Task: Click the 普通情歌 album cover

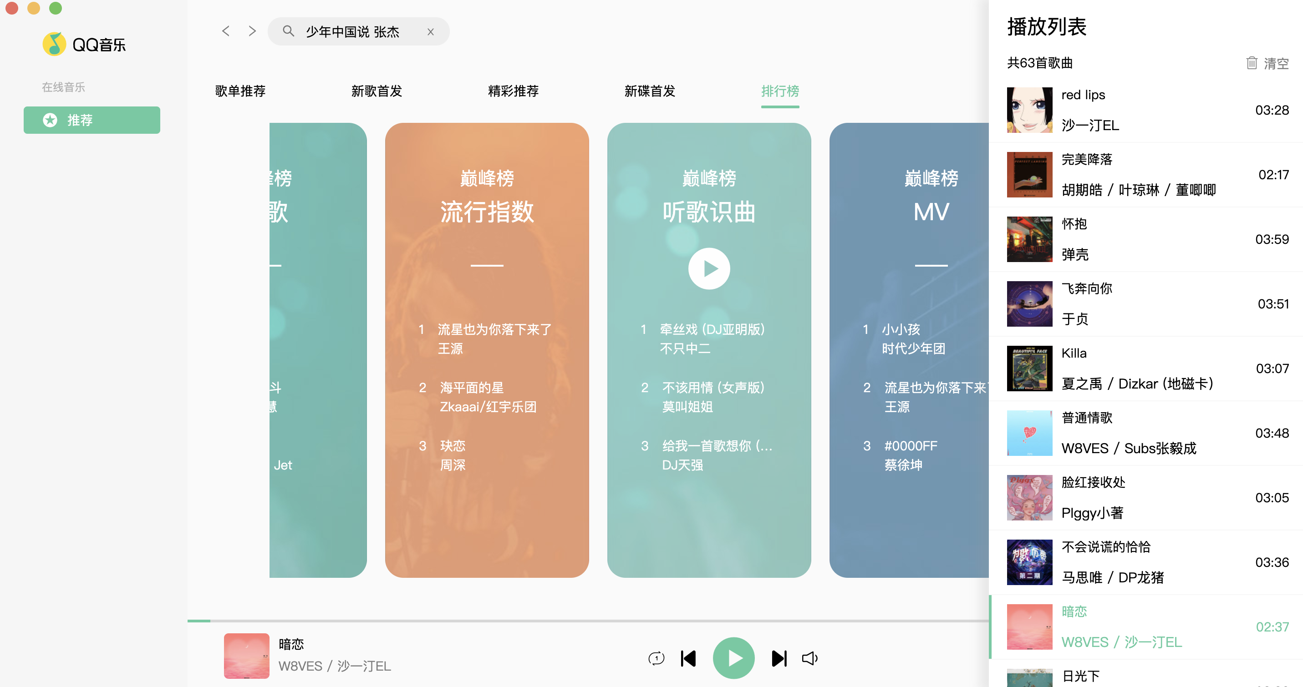Action: click(x=1029, y=433)
